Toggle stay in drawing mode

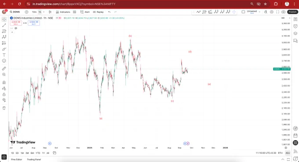pos(4,88)
